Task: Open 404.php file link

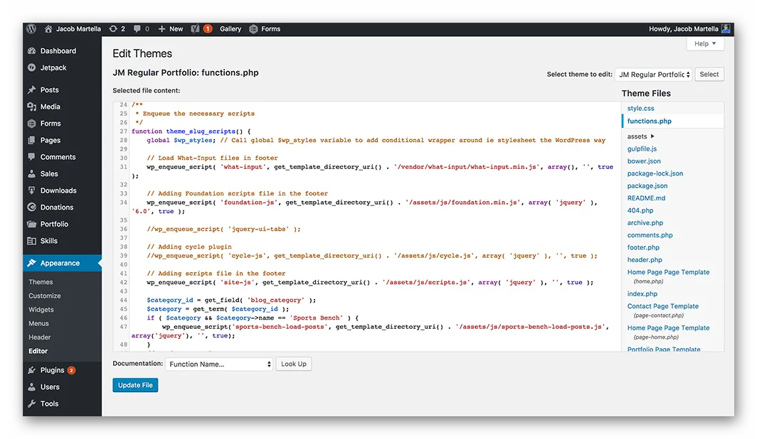Action: (x=640, y=210)
